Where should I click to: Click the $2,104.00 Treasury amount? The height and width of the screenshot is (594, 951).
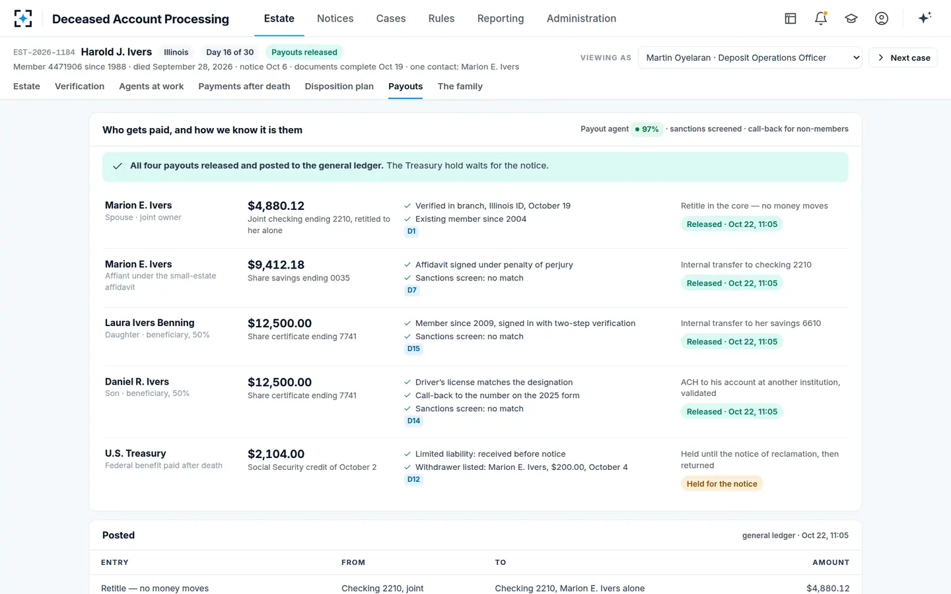[x=276, y=454]
